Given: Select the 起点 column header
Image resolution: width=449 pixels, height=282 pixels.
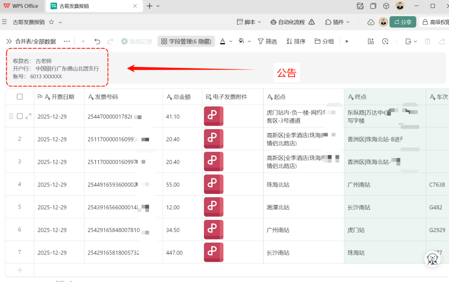Looking at the screenshot, I should 303,97.
